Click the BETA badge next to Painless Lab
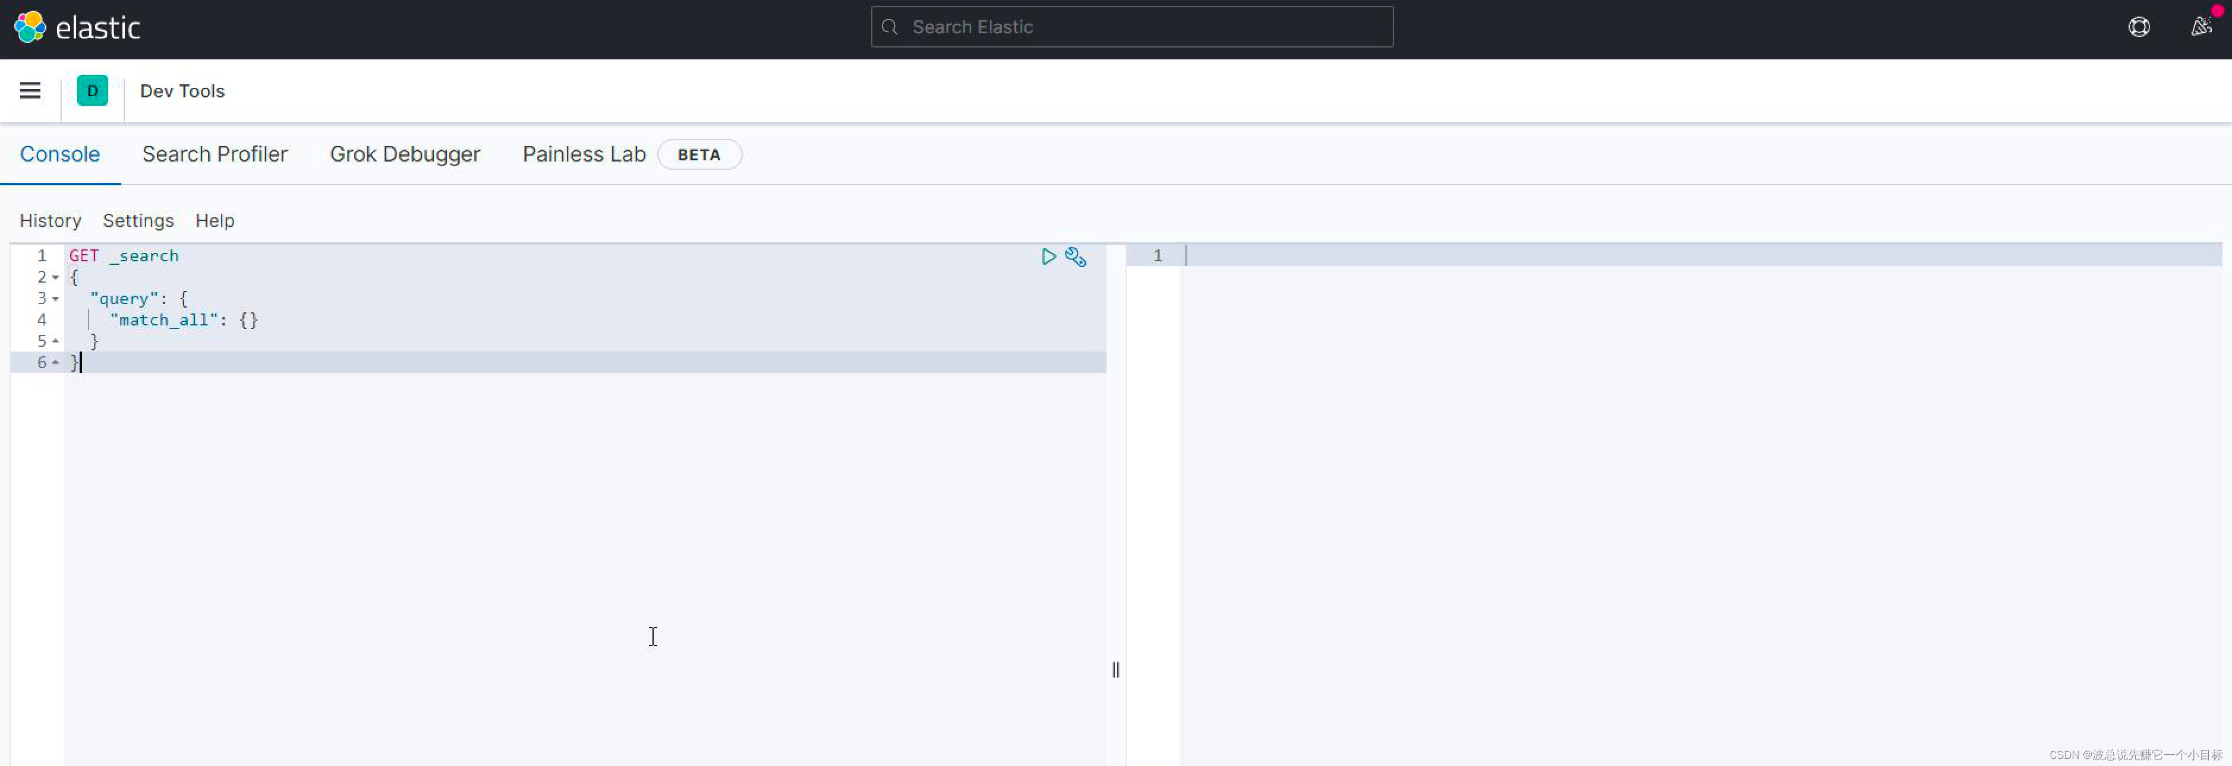 pos(698,155)
